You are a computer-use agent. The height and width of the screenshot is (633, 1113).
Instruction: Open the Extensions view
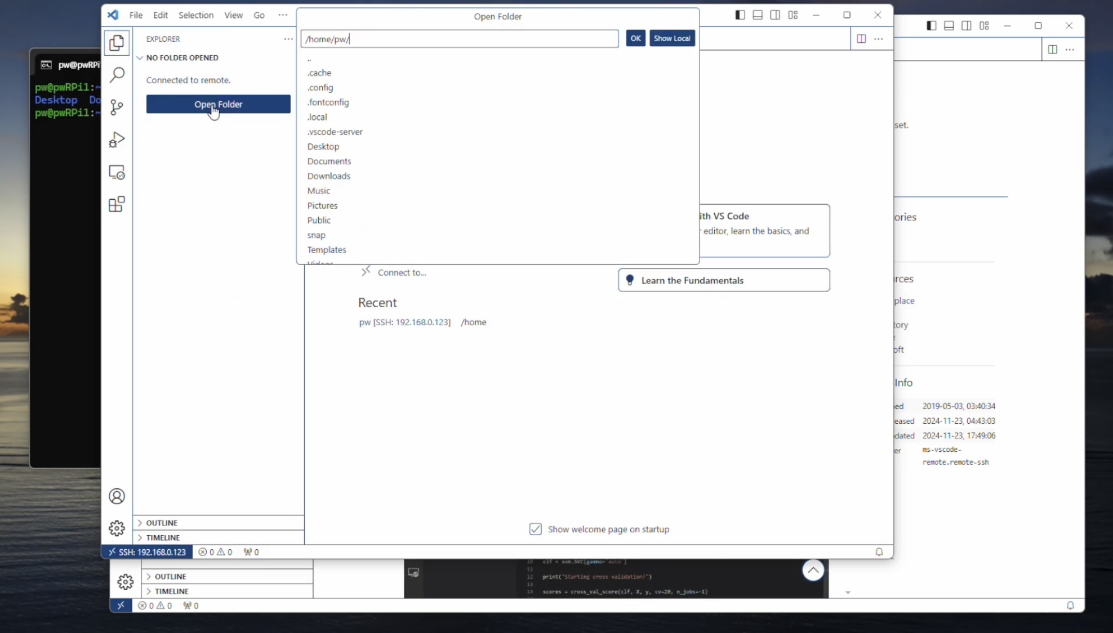(x=117, y=204)
